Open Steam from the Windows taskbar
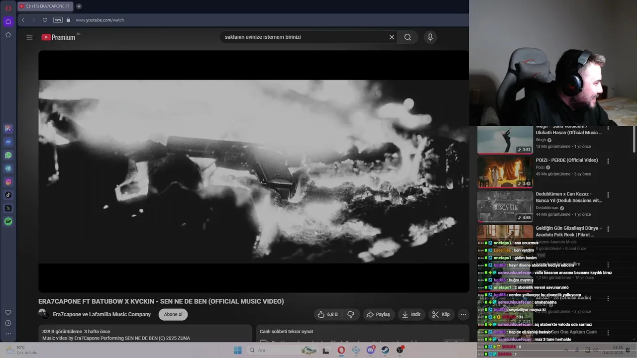 pos(385,350)
